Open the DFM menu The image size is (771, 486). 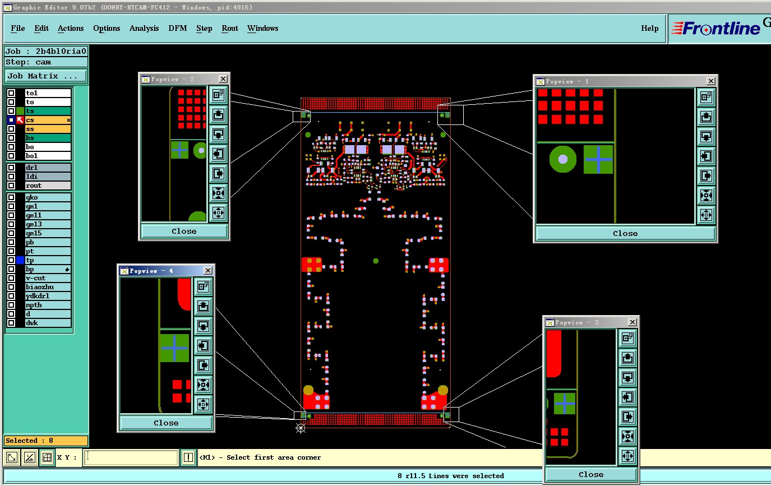[178, 28]
